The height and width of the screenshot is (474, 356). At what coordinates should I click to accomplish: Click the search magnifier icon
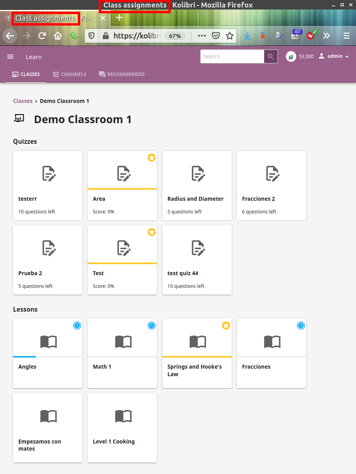coord(270,56)
